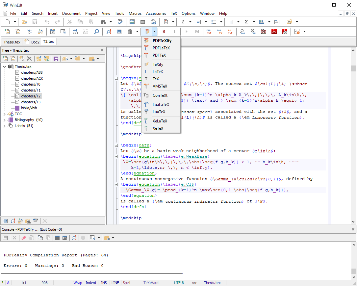Screen dimensions: 357x286
Task: Click the errors exclamation magnifier icon
Action: tap(109, 32)
